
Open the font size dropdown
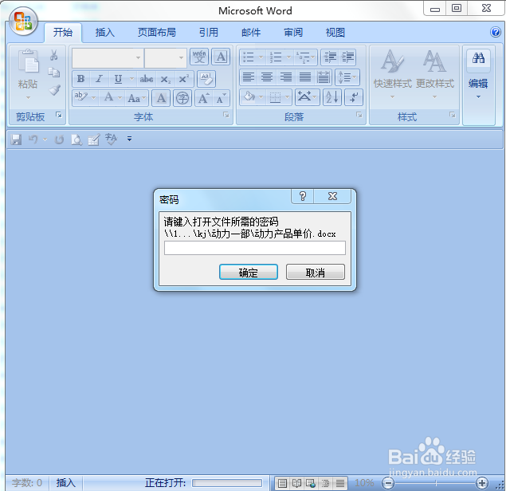click(182, 57)
